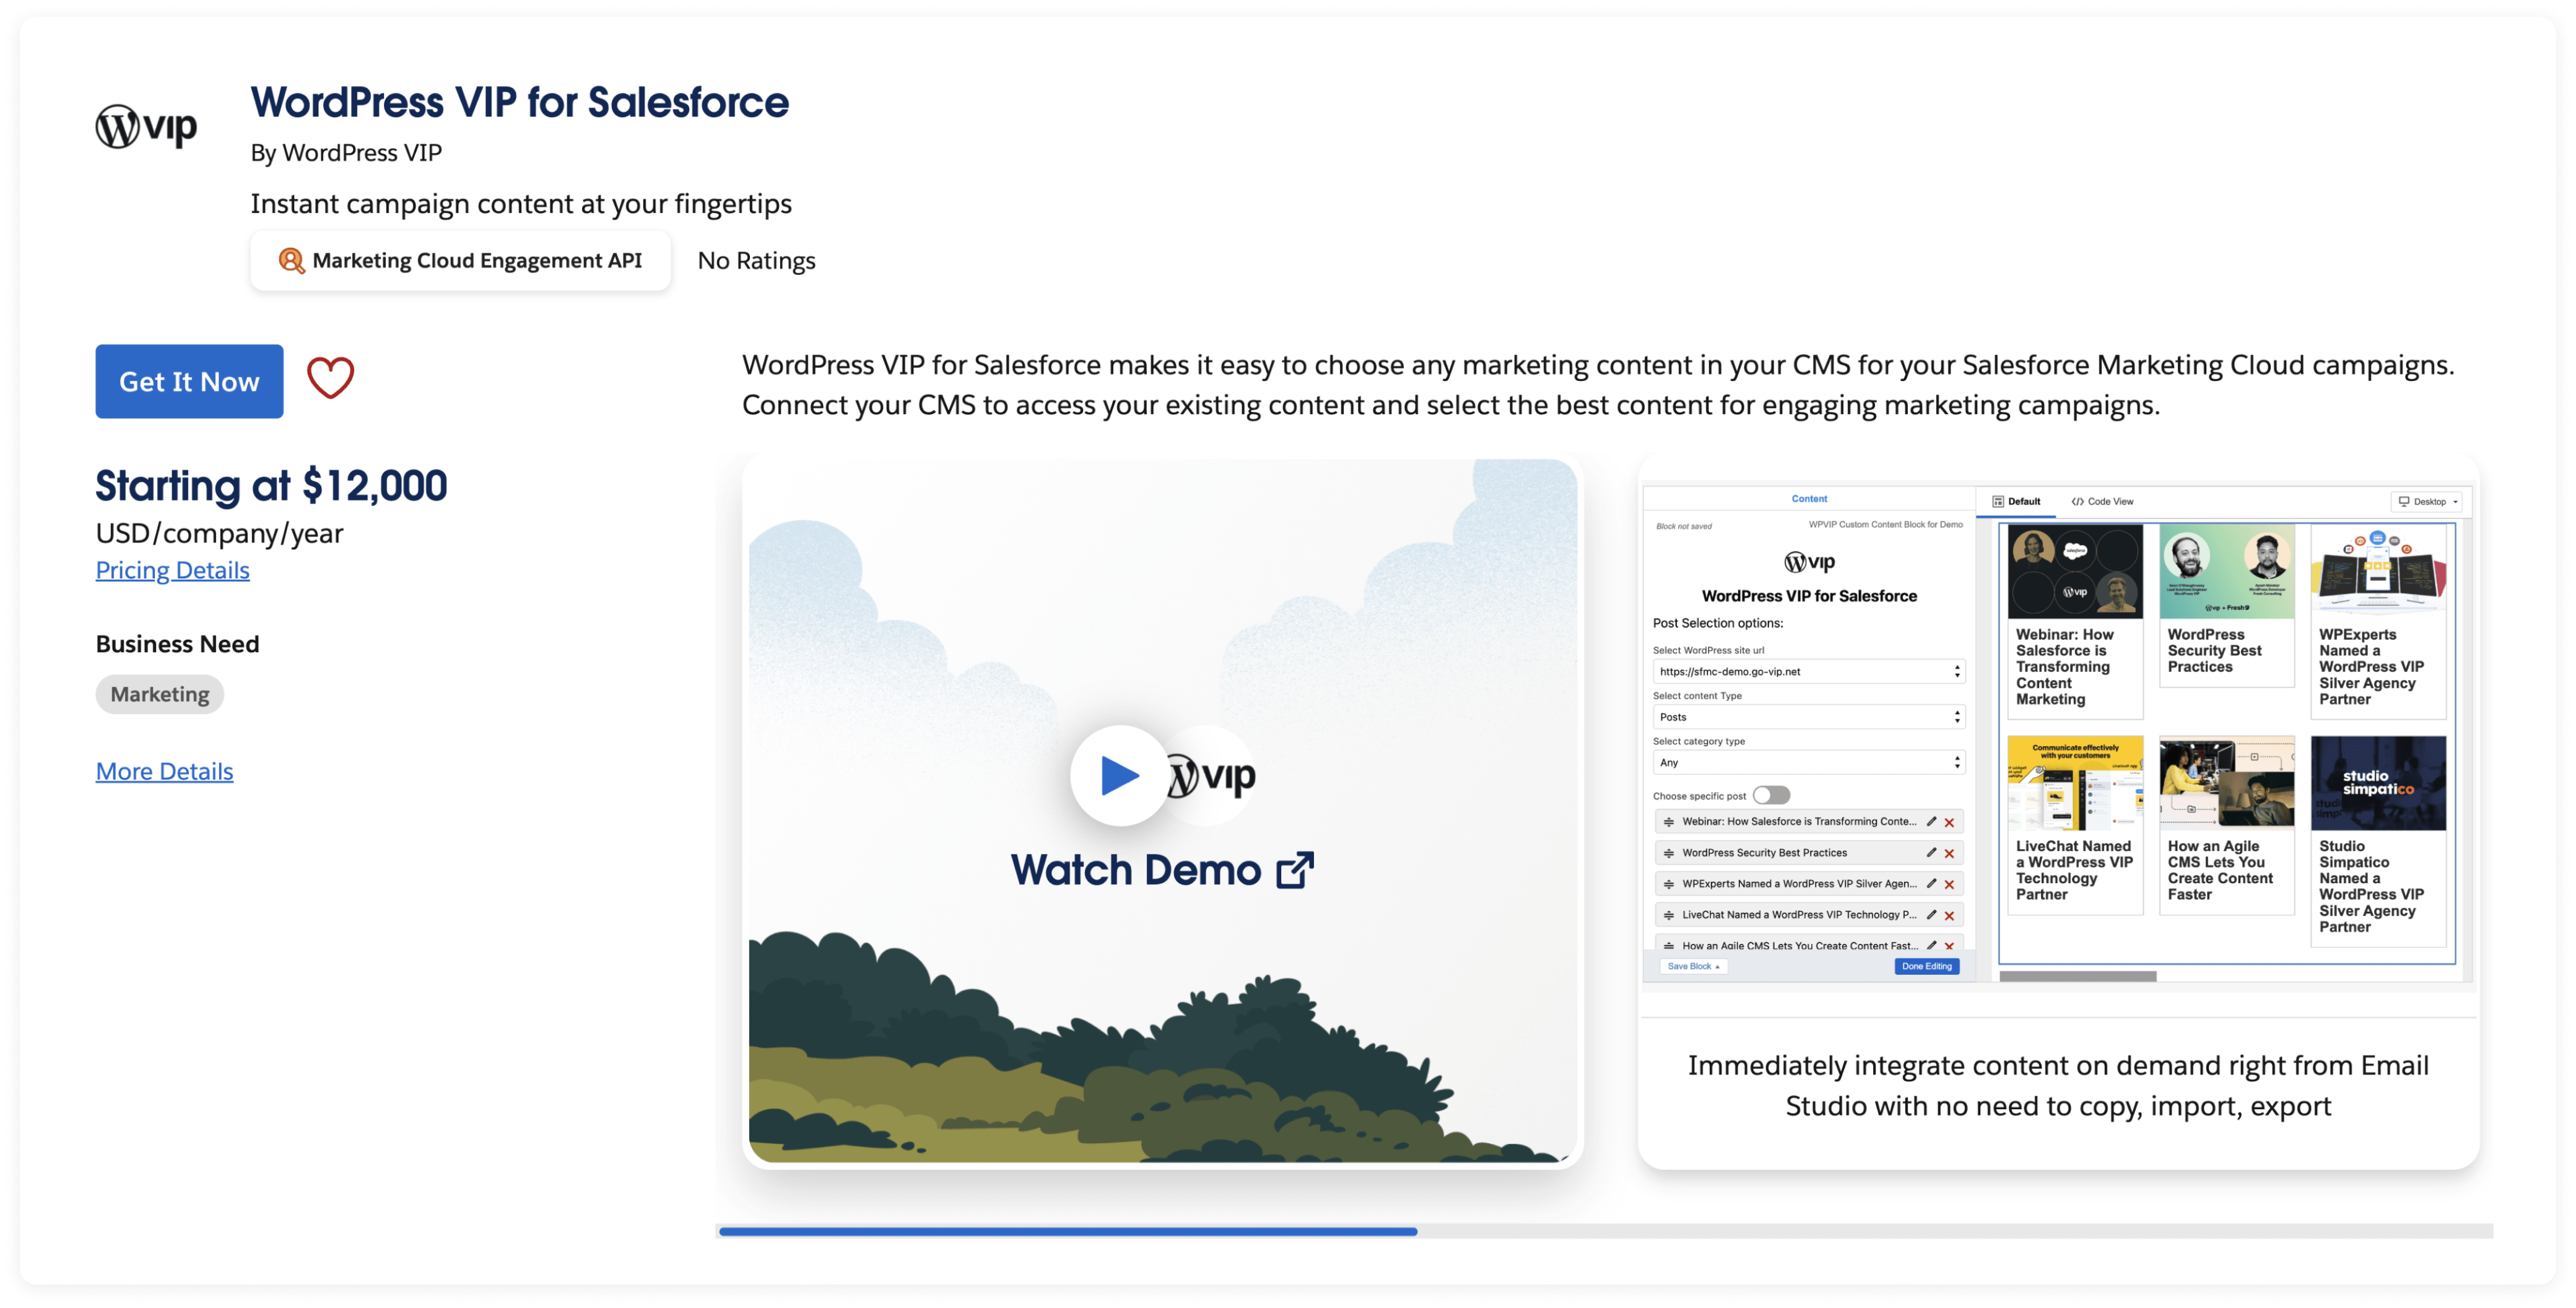
Task: Toggle Choose specific post switch in preview
Action: pos(1771,795)
